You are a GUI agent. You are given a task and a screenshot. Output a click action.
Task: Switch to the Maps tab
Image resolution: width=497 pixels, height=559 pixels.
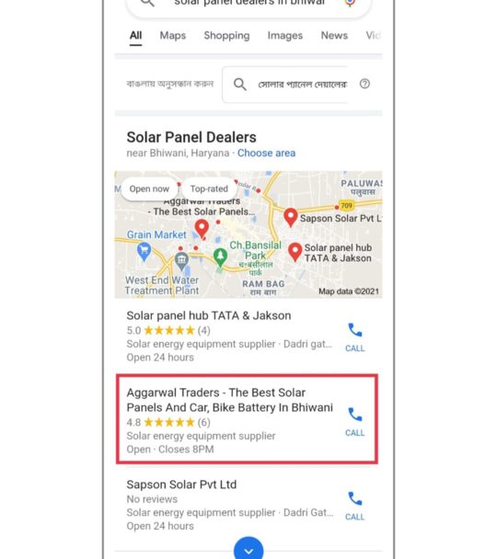click(173, 35)
